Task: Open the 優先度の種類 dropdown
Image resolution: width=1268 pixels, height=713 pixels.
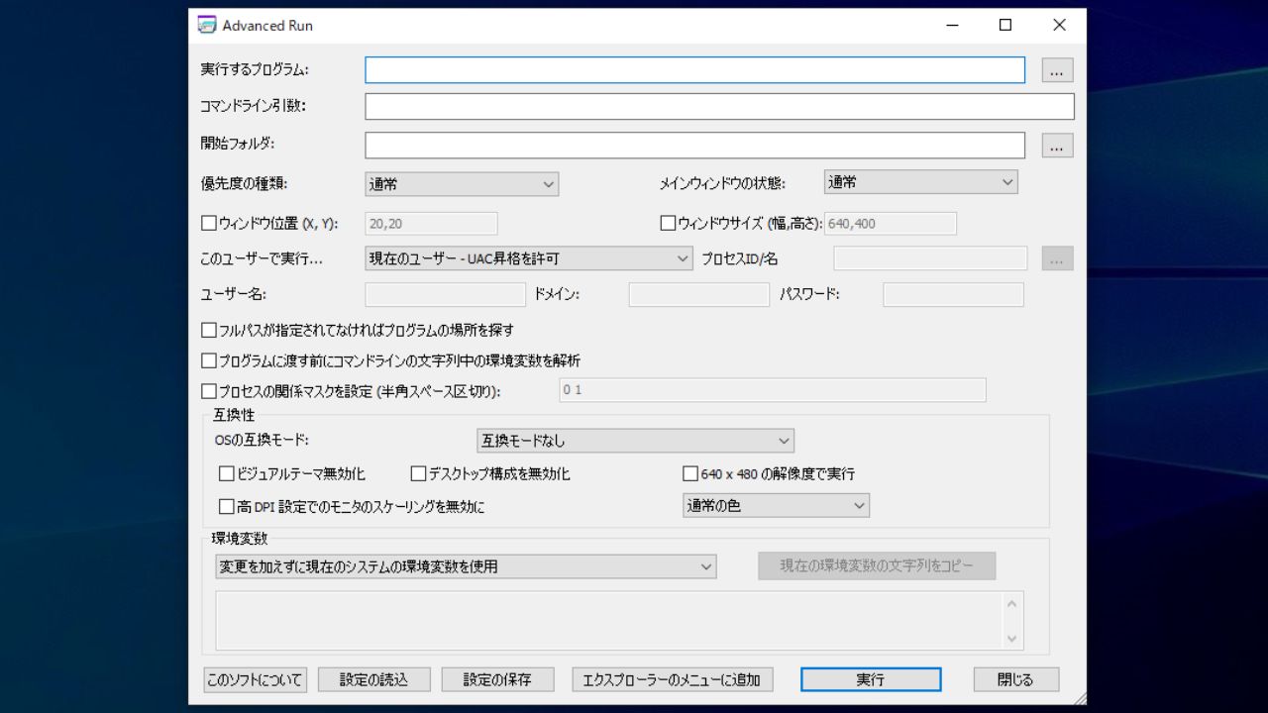Action: click(462, 183)
